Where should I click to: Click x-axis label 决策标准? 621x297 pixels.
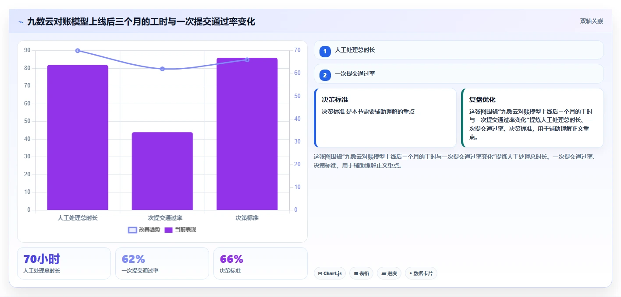[247, 218]
